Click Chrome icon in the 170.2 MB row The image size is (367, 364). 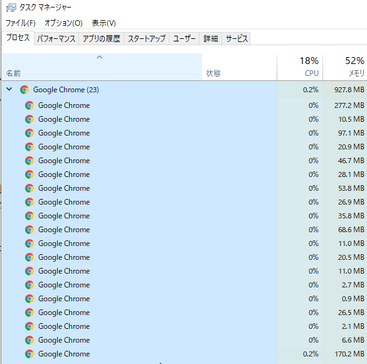pyautogui.click(x=29, y=354)
